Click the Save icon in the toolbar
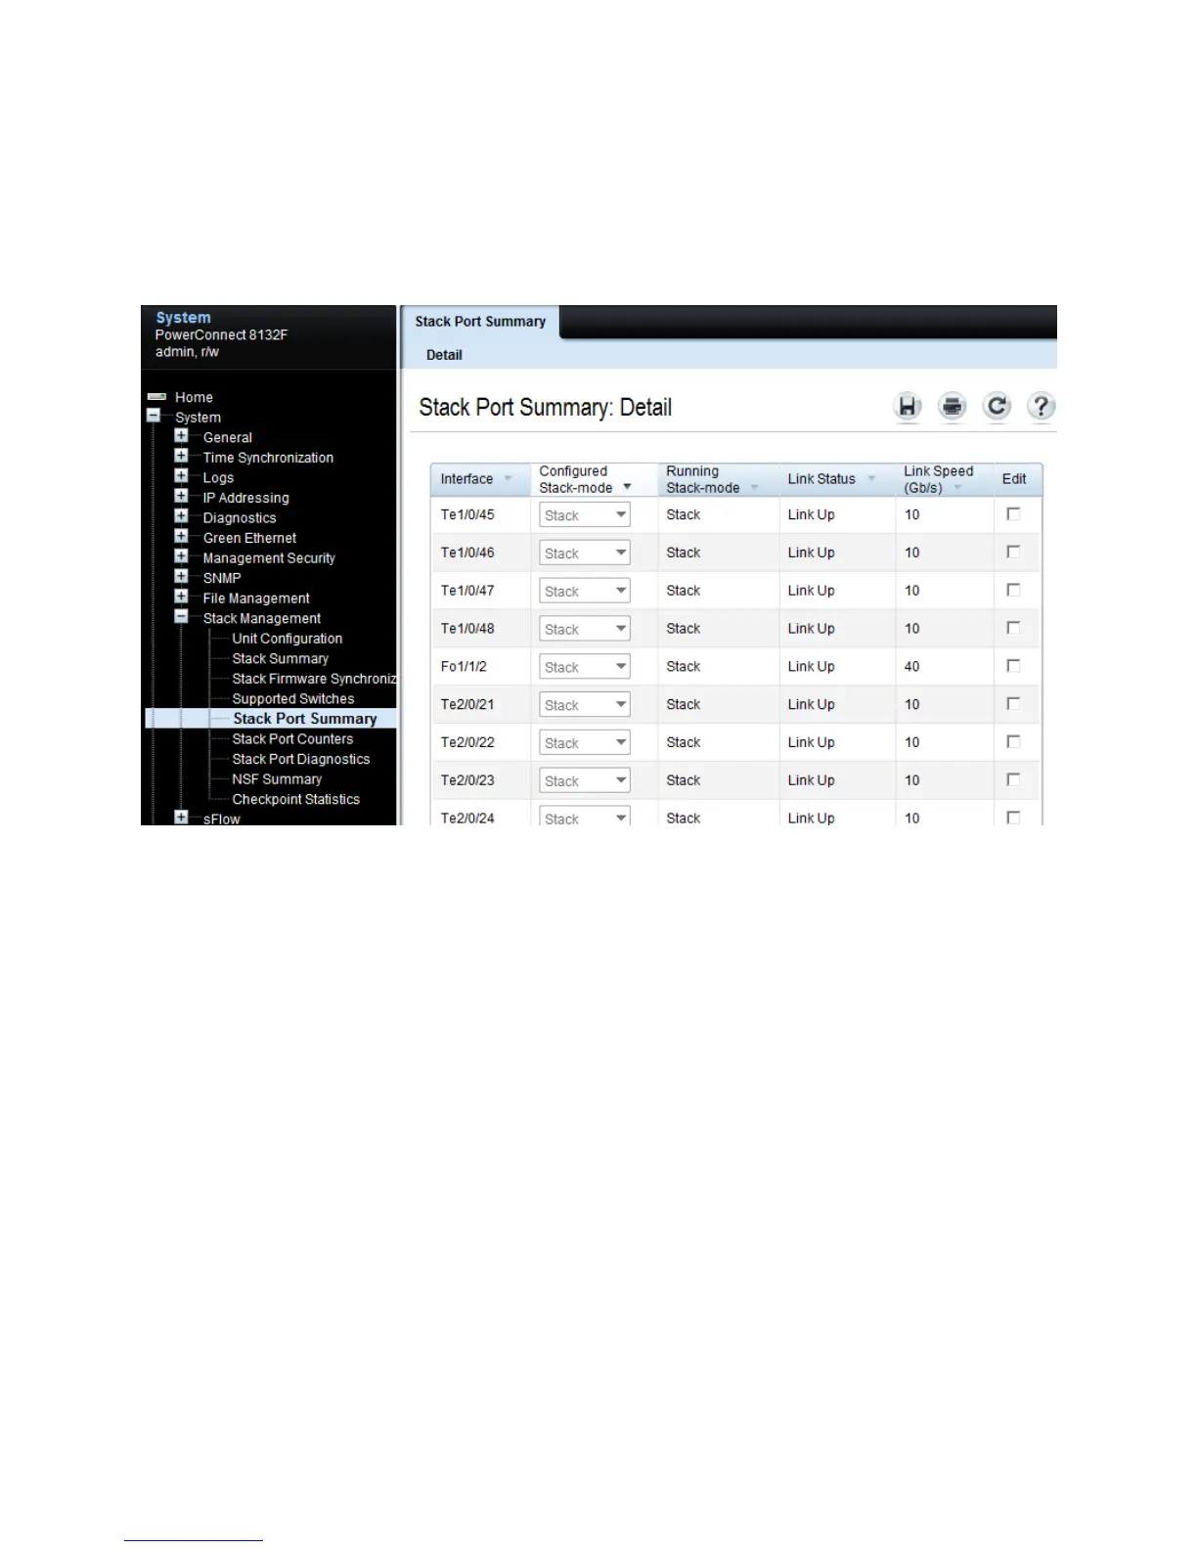The height and width of the screenshot is (1549, 1197). [908, 406]
